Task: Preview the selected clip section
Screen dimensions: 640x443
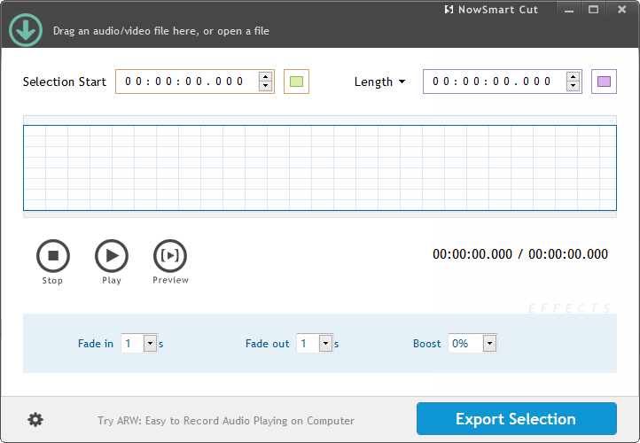Action: [170, 256]
